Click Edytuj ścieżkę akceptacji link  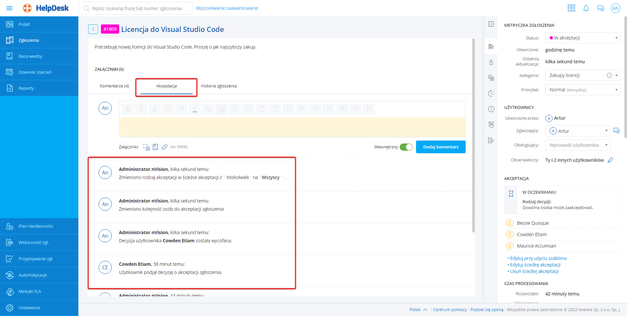point(535,265)
